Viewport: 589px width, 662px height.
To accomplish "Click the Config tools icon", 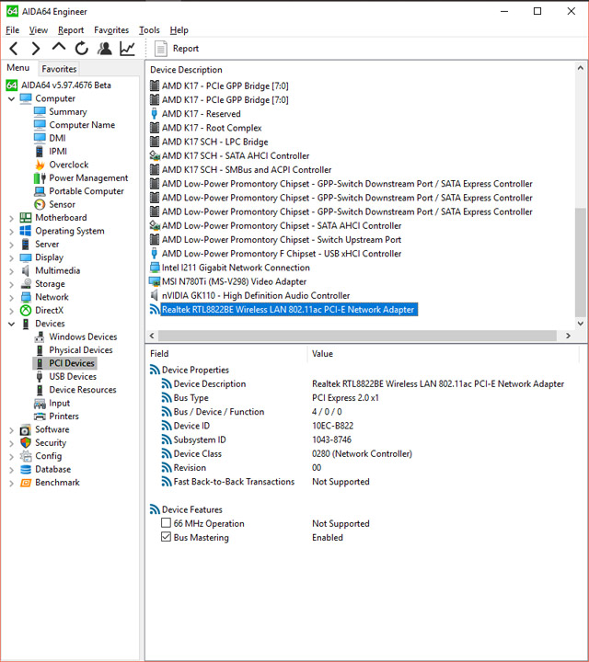I will pos(26,456).
